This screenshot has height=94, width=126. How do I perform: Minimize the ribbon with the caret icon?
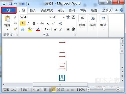(x=116, y=10)
